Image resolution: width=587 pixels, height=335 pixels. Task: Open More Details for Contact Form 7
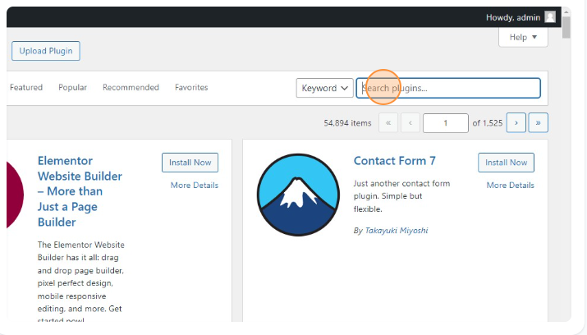coord(510,185)
